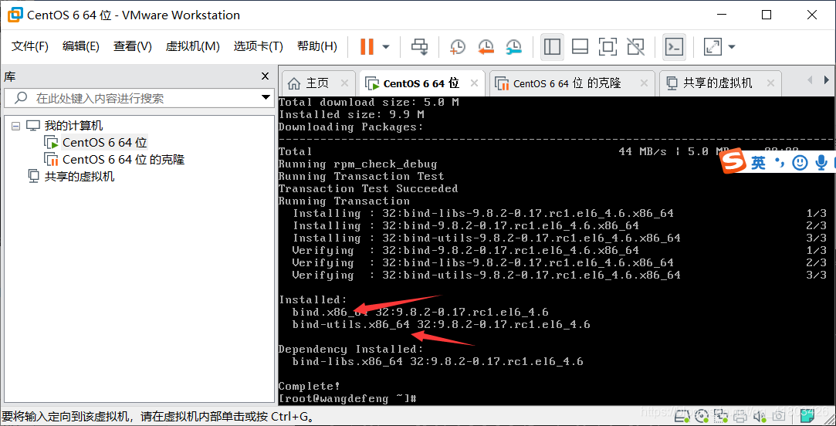Image resolution: width=836 pixels, height=426 pixels.
Task: Close the 主页 tab
Action: (x=344, y=83)
